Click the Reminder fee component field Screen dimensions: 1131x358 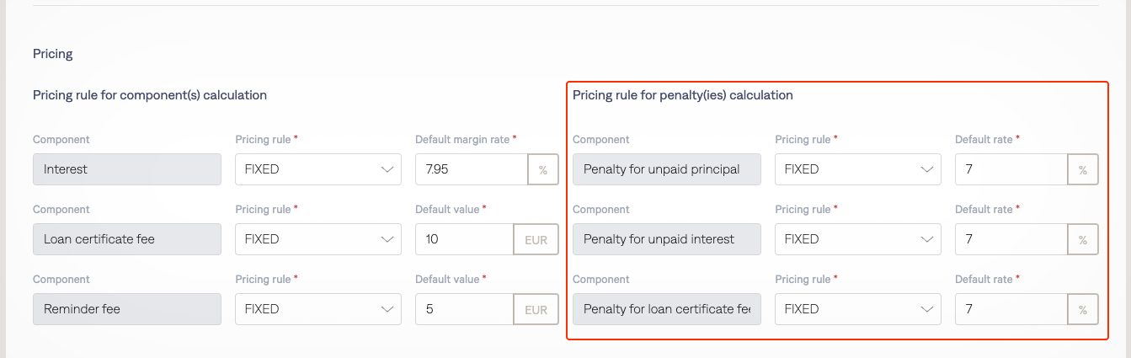[126, 309]
